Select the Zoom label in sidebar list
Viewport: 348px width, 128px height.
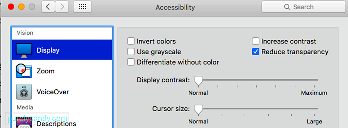tap(46, 71)
